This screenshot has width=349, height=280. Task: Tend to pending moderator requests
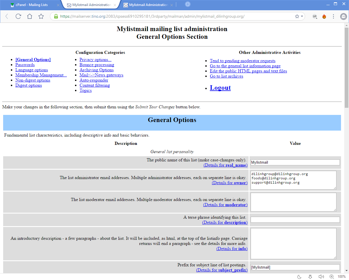click(243, 61)
